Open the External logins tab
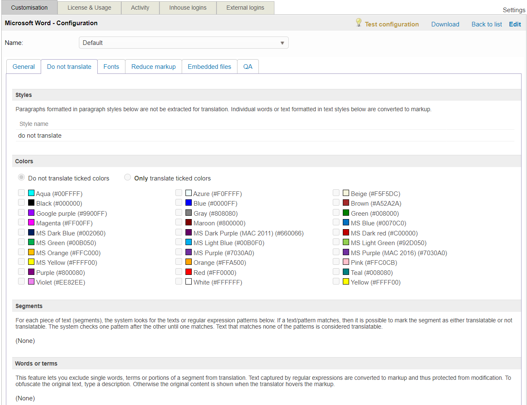This screenshot has width=527, height=405. point(245,8)
